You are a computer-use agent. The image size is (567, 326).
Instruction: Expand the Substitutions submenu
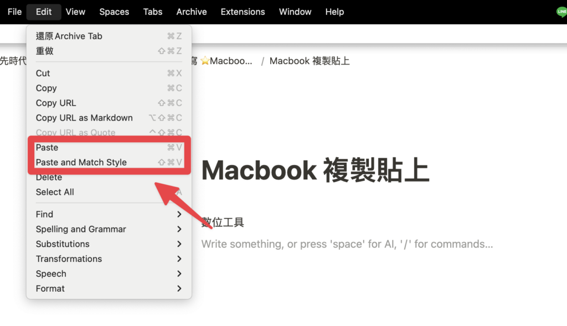(109, 244)
